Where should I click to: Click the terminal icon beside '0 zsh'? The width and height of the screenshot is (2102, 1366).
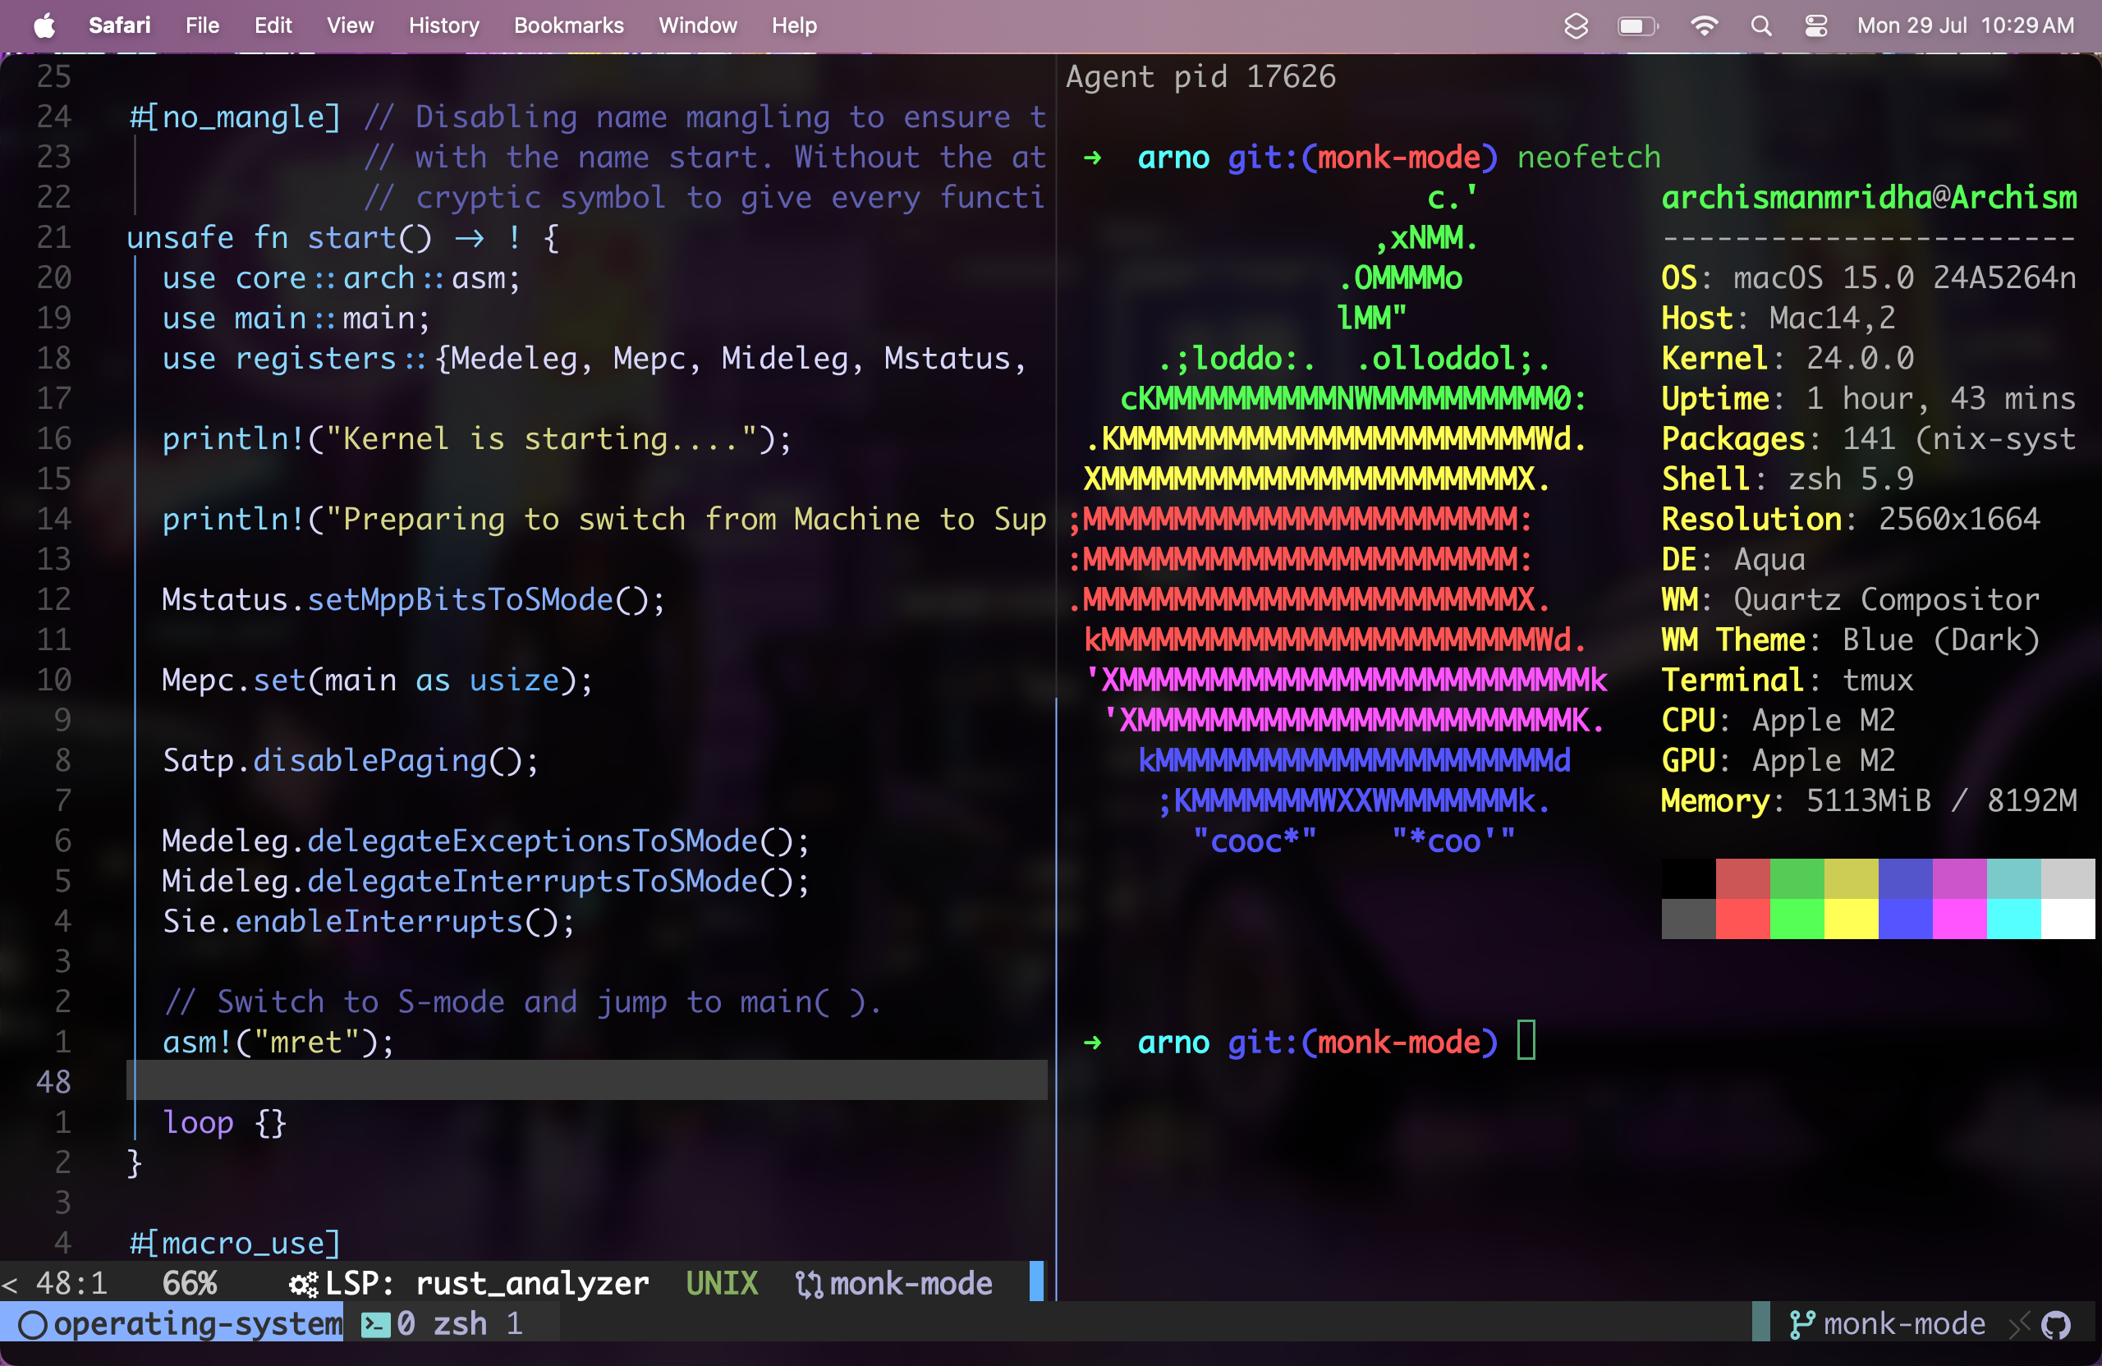pyautogui.click(x=375, y=1323)
